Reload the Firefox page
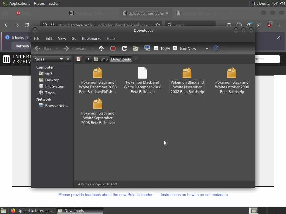286x214 pixels. point(27,25)
